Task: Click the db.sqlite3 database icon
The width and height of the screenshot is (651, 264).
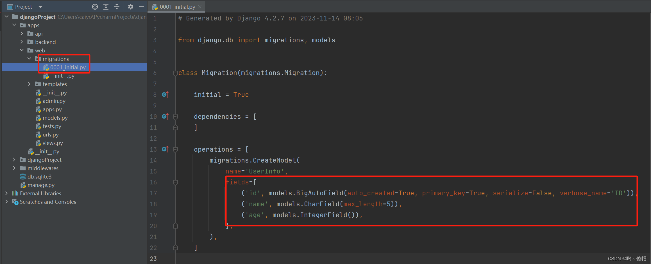Action: click(23, 177)
